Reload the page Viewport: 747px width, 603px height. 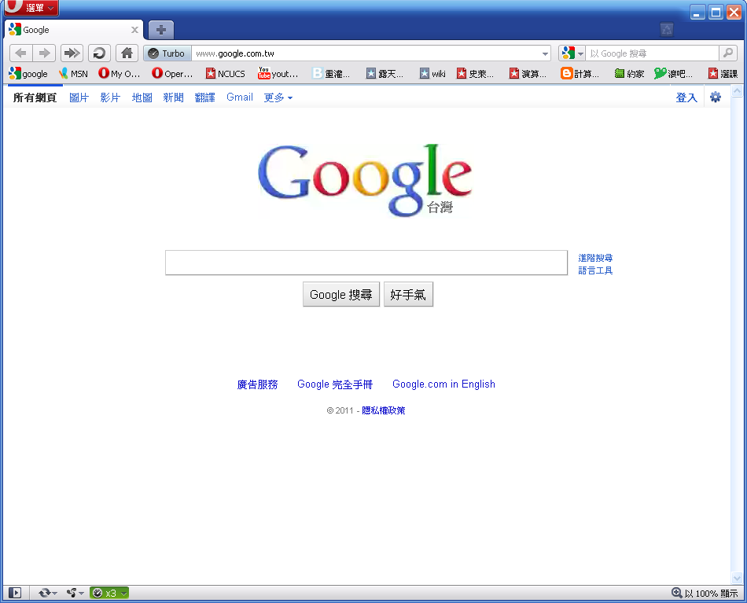point(99,53)
